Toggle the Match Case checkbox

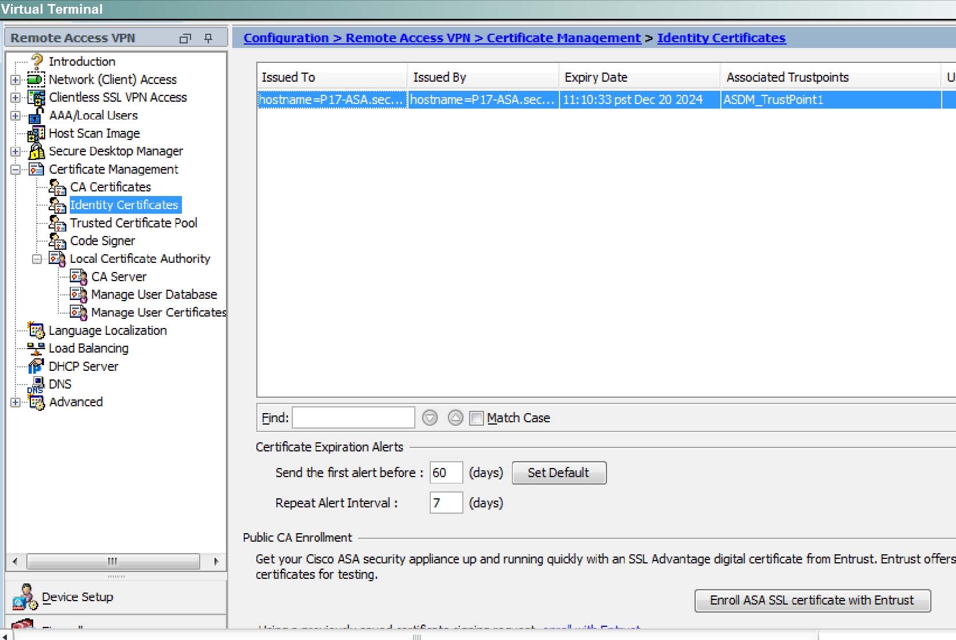pyautogui.click(x=476, y=418)
